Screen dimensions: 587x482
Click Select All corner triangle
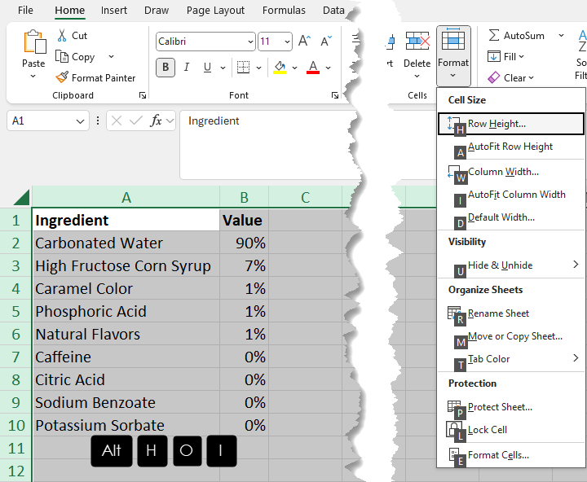coord(21,197)
